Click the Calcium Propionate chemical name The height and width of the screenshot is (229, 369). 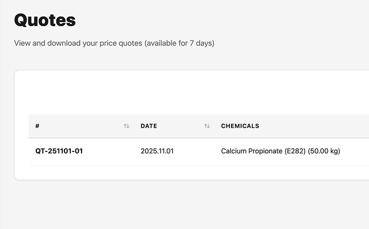pos(252,151)
